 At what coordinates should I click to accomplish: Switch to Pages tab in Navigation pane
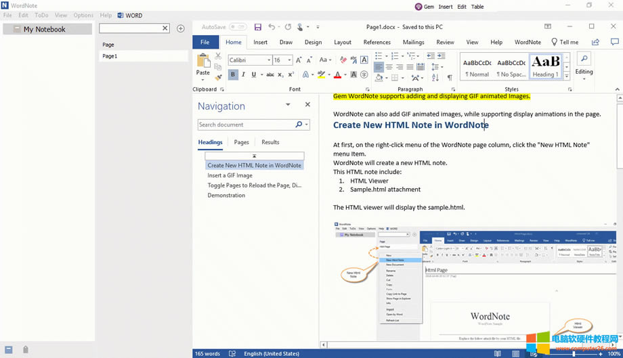[241, 142]
